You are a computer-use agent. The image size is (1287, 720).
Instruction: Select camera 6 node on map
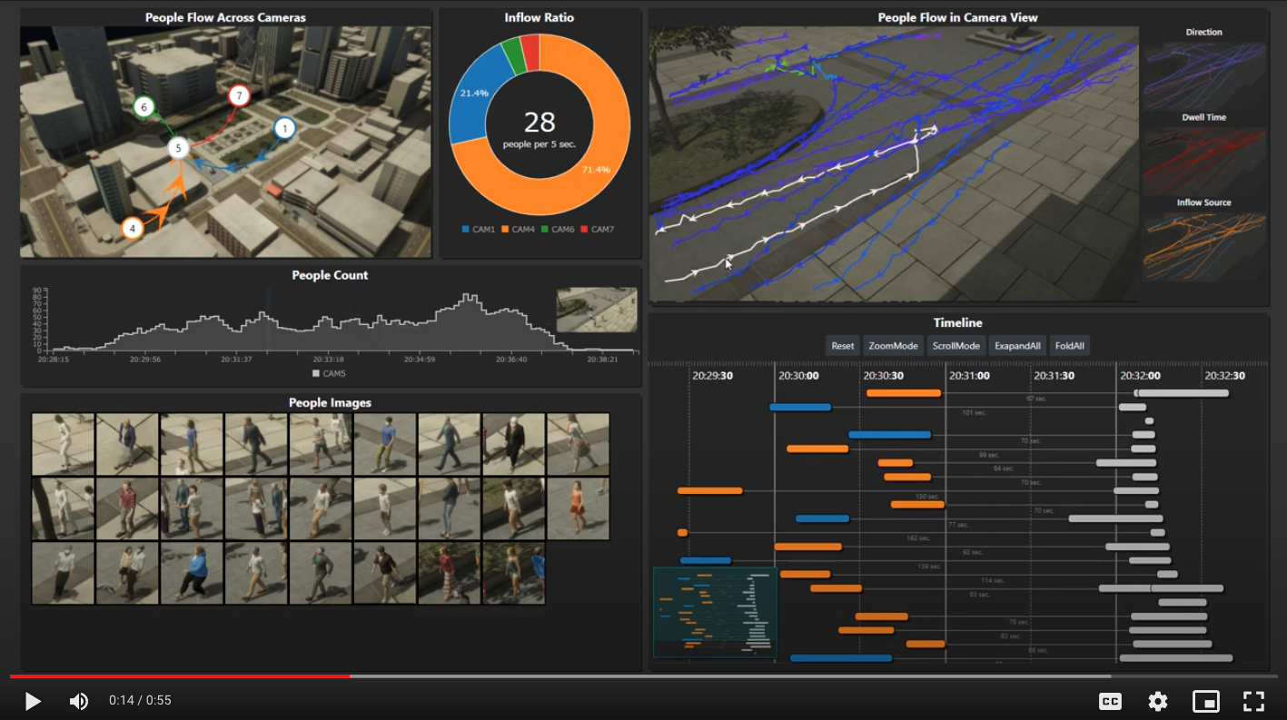tap(144, 107)
